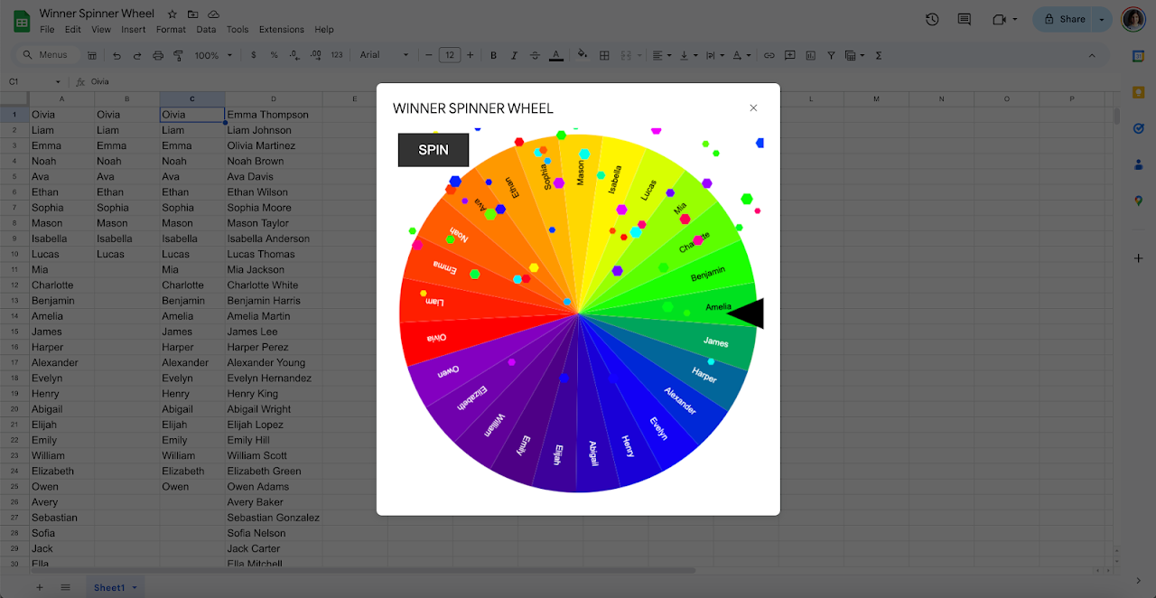Open the Google Sheets home icon
The image size is (1156, 598).
(x=22, y=20)
